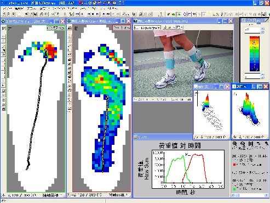The width and height of the screenshot is (270, 203).
Task: Click the zoom-out magnifier in the graph panel
Action: (x=243, y=144)
